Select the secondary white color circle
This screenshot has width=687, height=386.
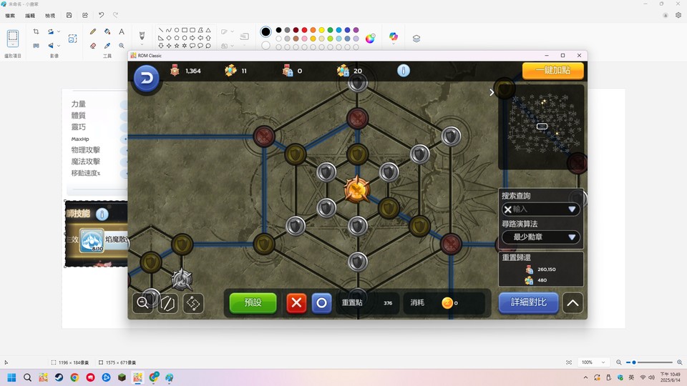coord(265,45)
